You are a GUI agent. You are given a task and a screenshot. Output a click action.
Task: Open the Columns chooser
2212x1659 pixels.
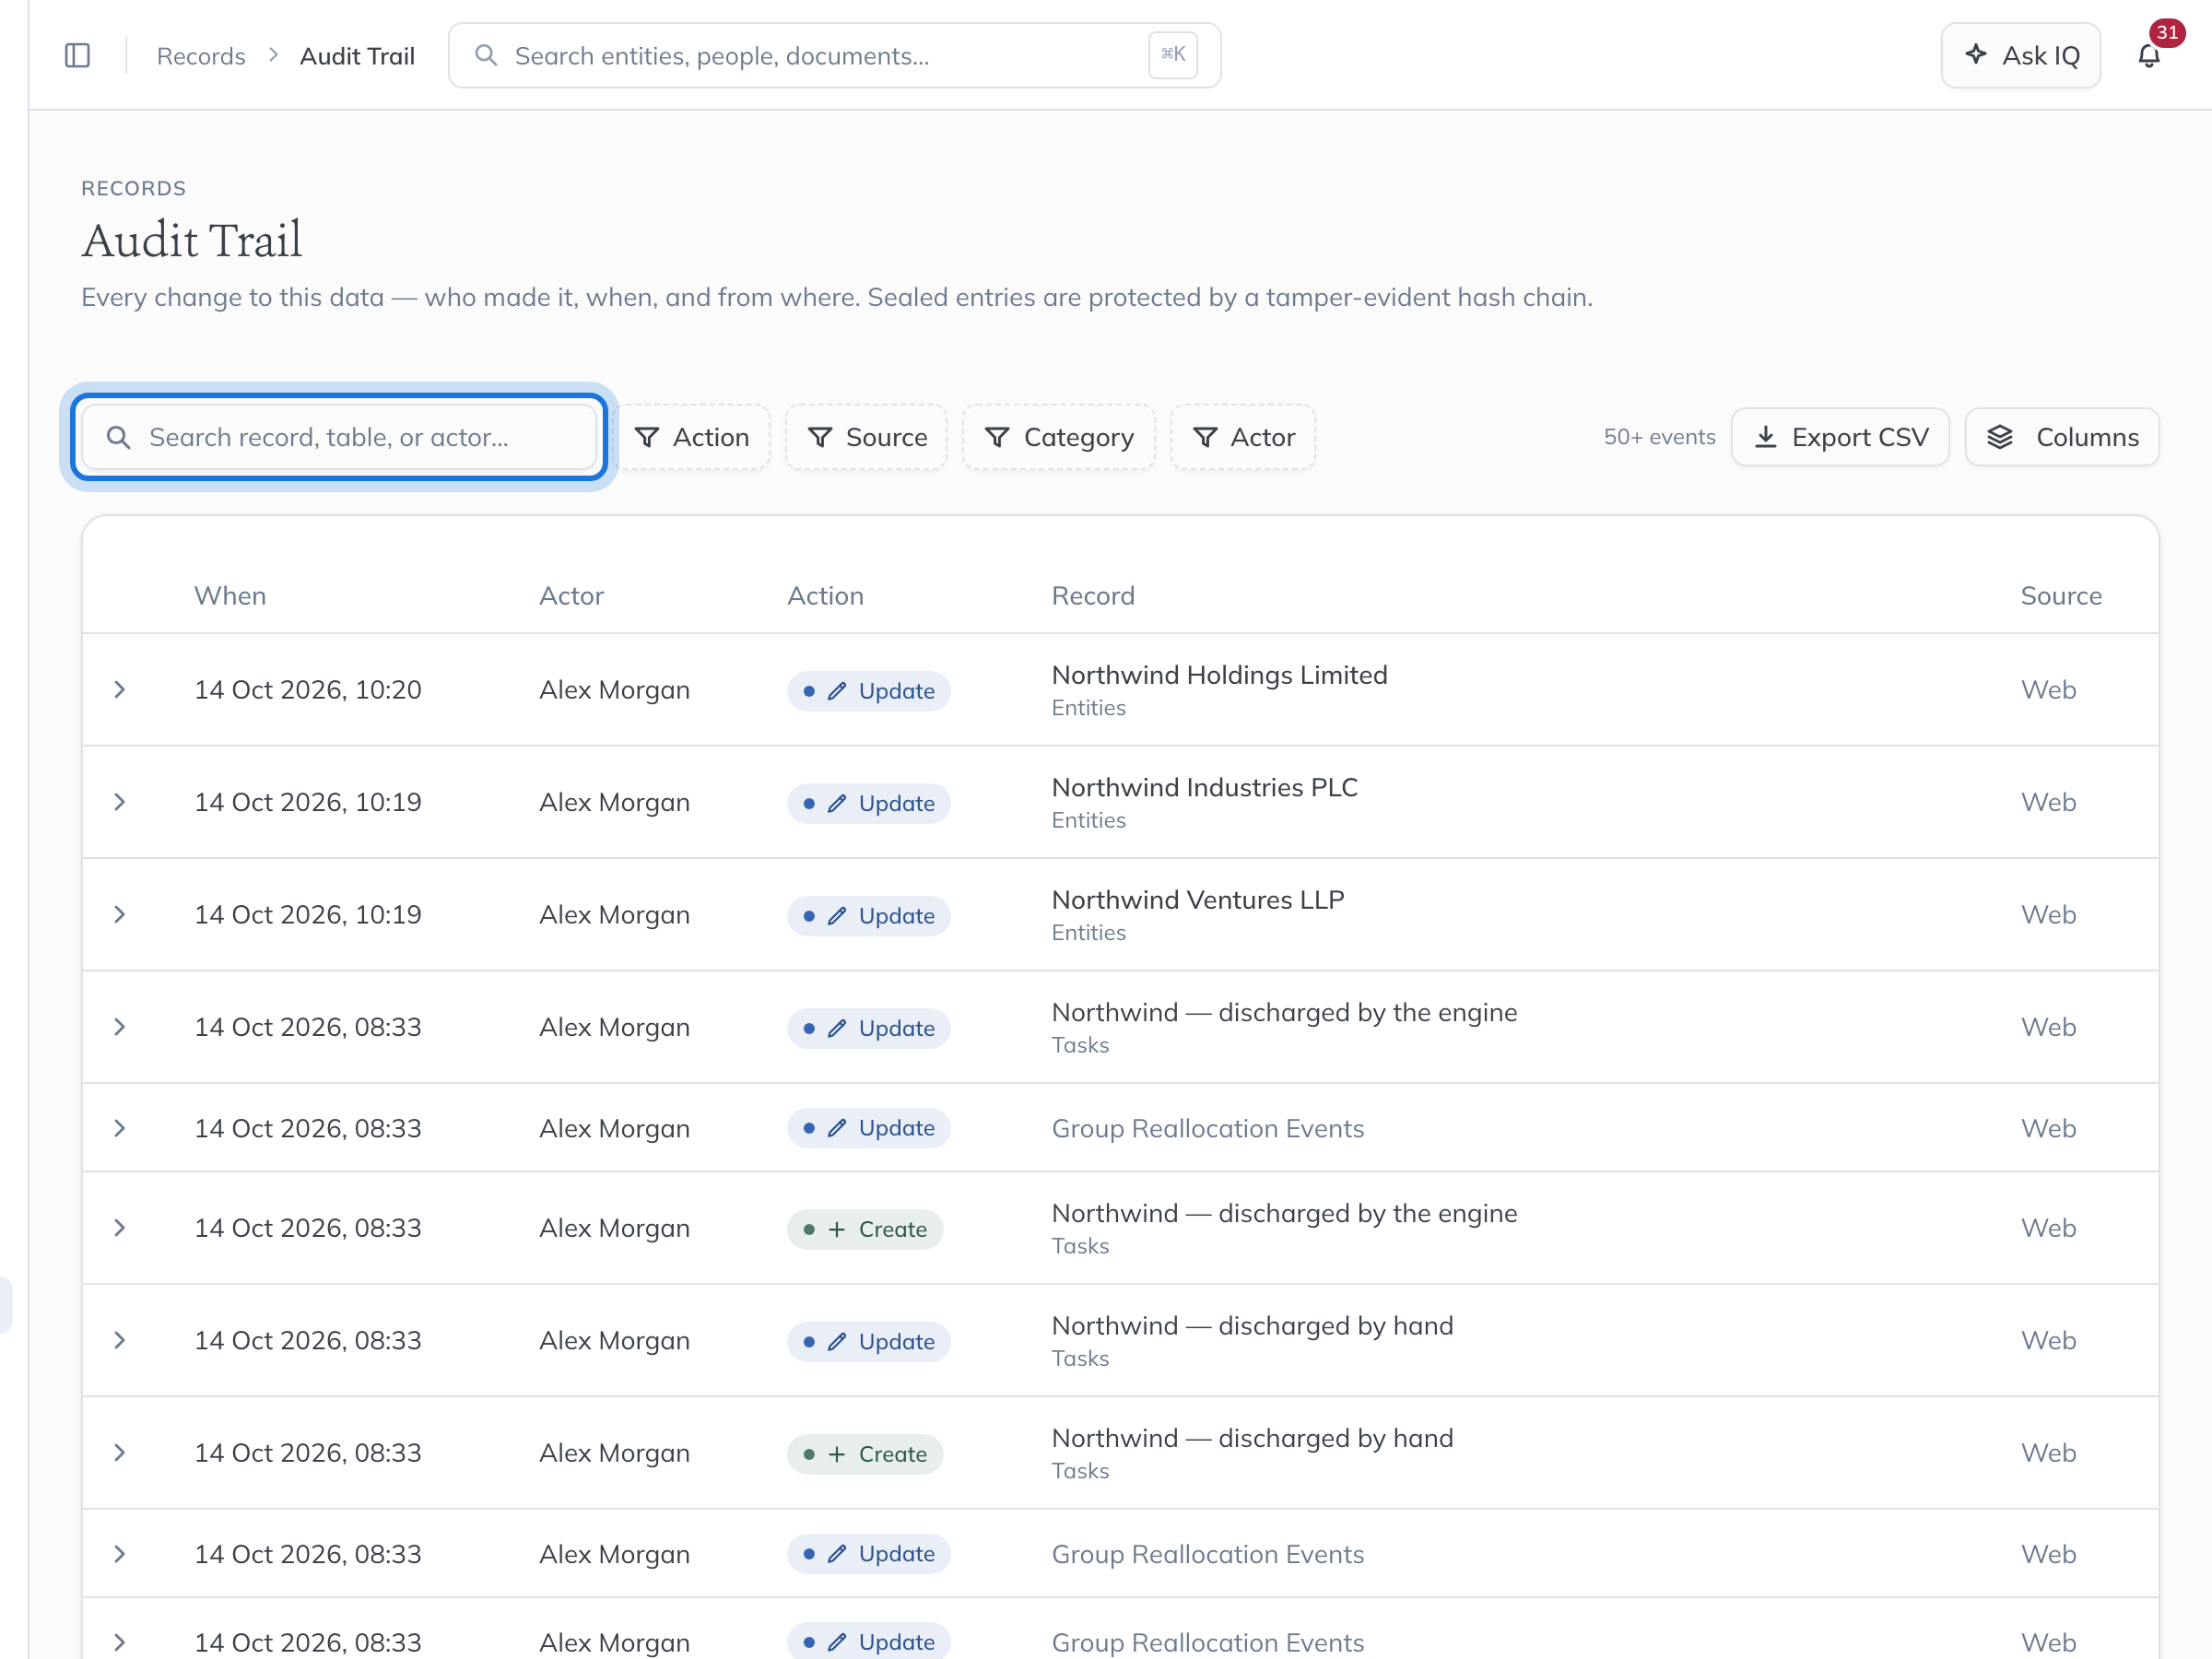point(2062,437)
